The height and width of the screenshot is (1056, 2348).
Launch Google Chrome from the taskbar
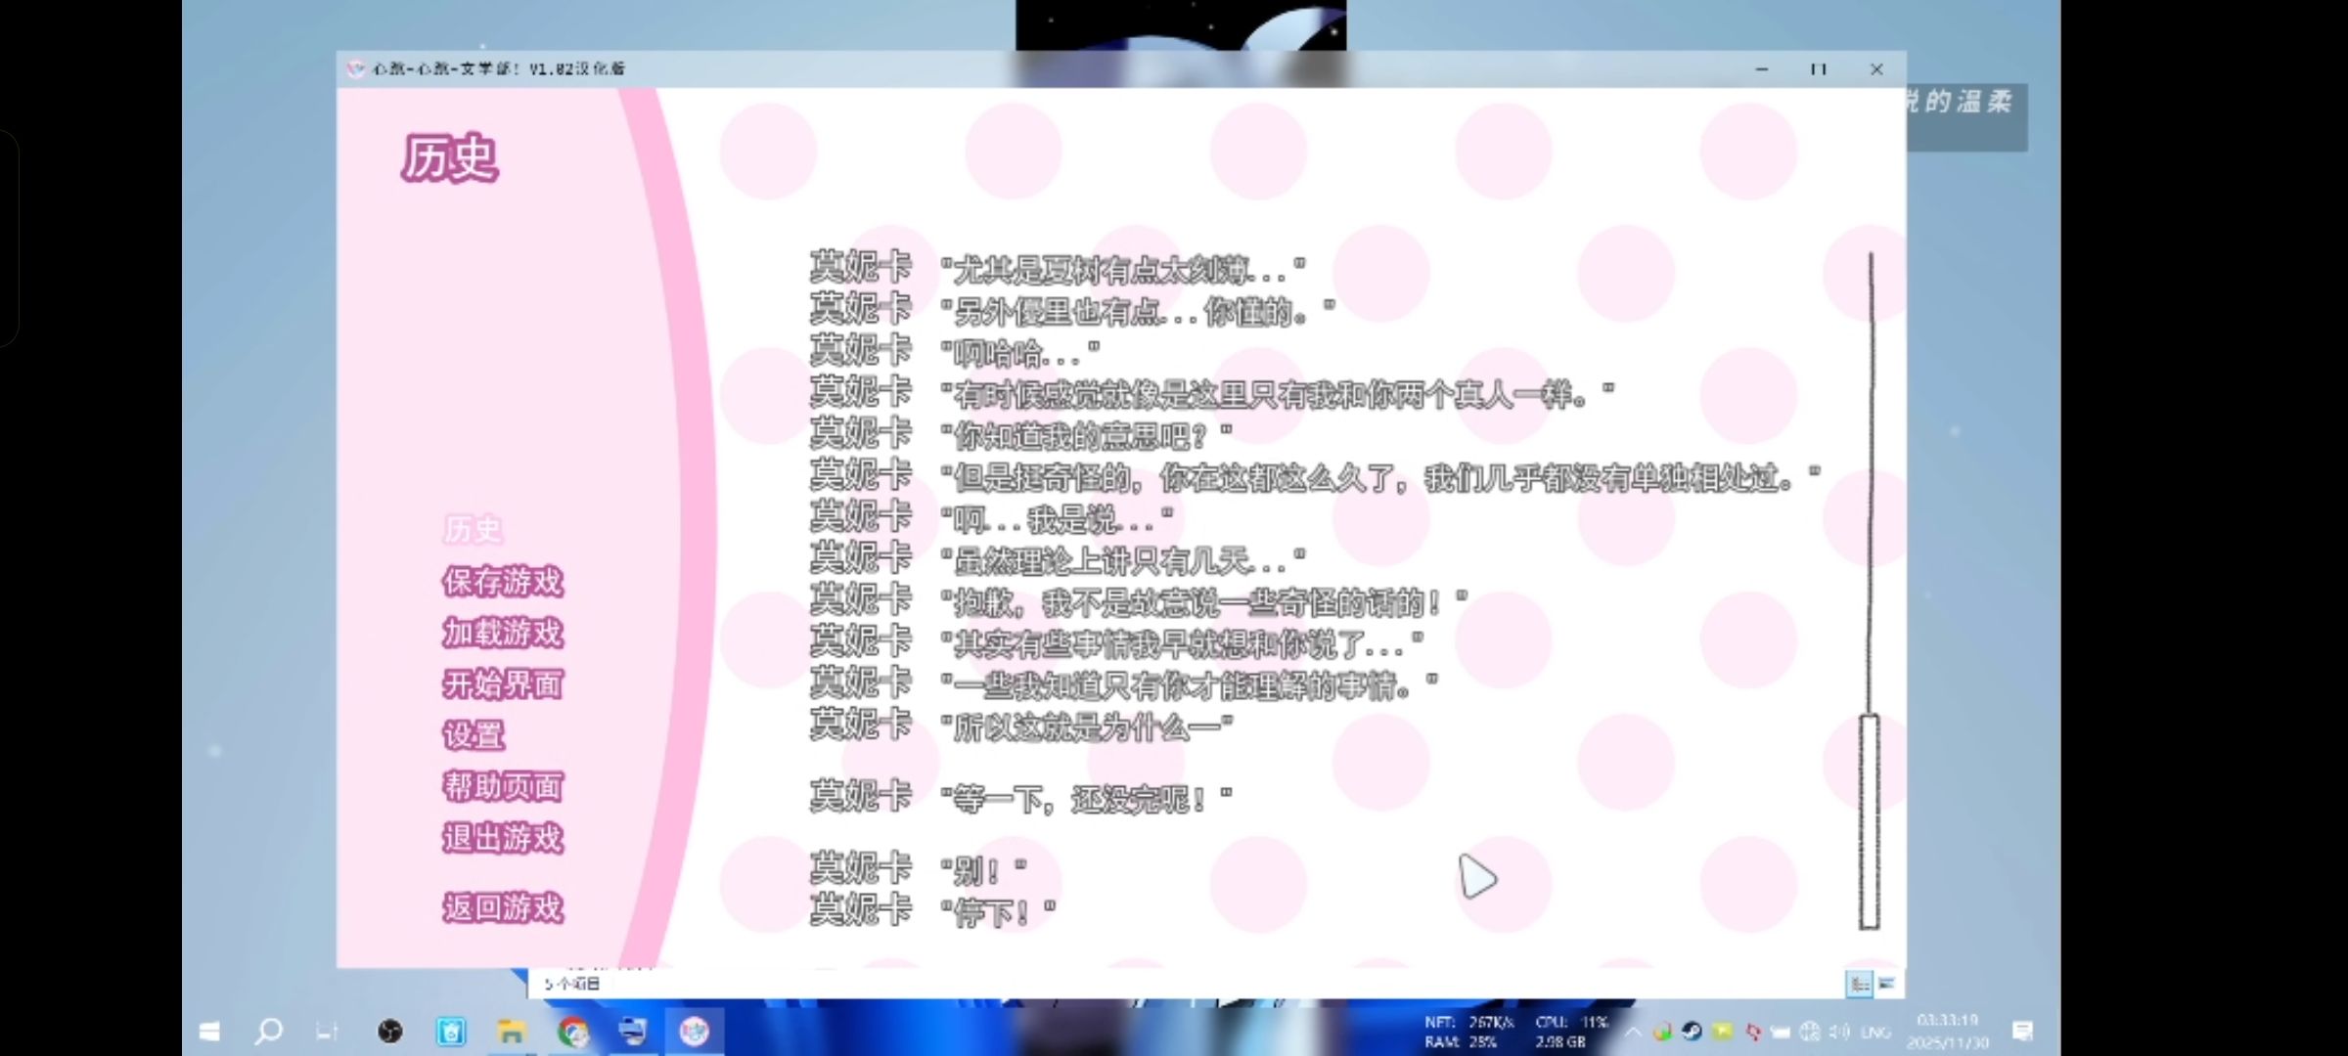point(573,1032)
